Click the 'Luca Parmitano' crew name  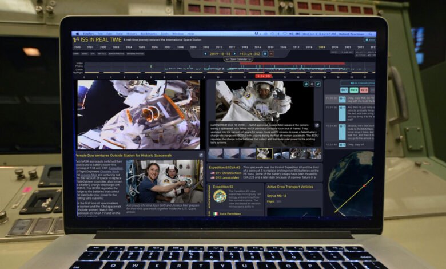pyautogui.click(x=230, y=214)
